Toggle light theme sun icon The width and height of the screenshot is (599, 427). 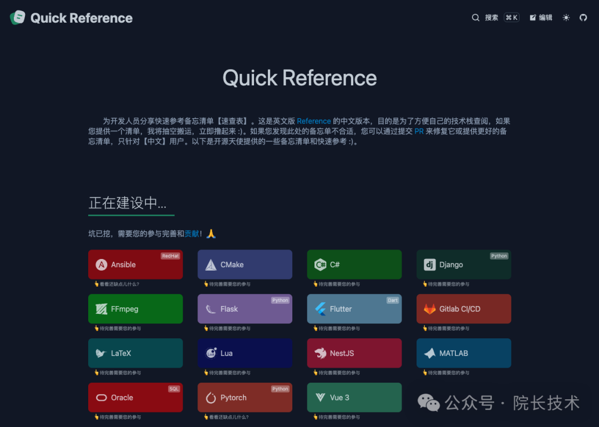(x=566, y=18)
